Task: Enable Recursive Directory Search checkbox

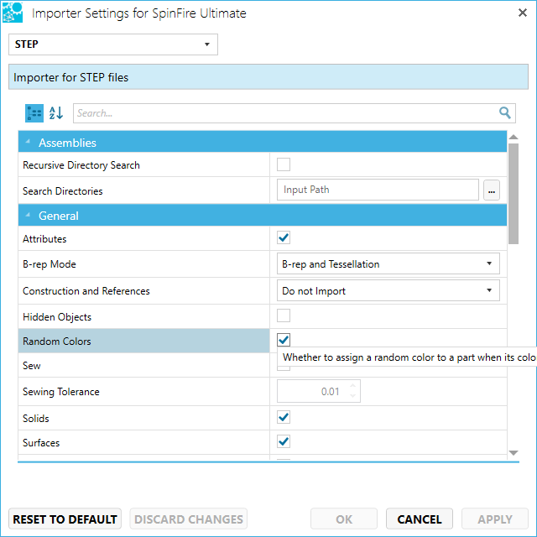Action: pyautogui.click(x=284, y=164)
